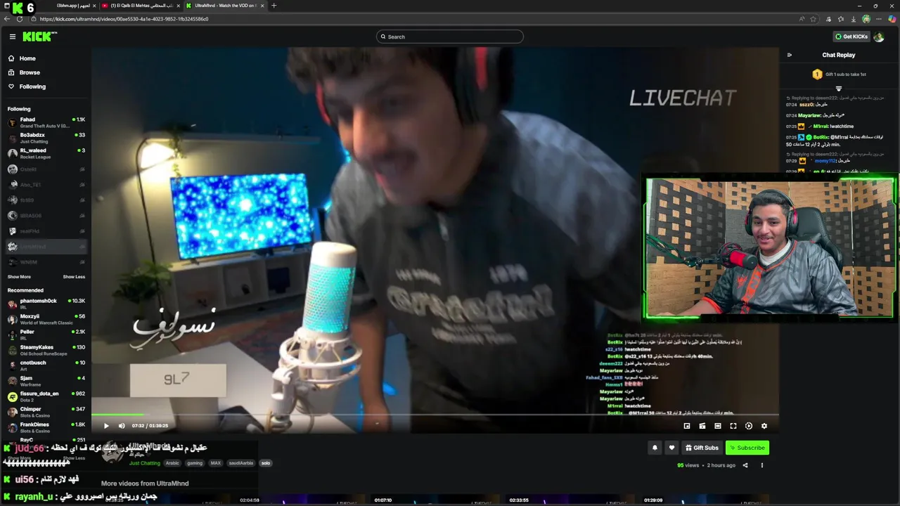The image size is (900, 506).
Task: Share the video
Action: [x=745, y=465]
